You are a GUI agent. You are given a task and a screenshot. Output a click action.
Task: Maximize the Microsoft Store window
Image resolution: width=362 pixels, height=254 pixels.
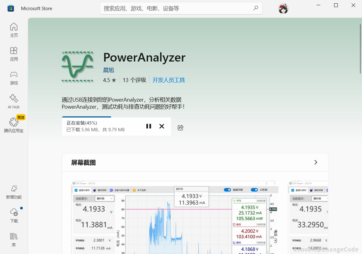pos(336,5)
